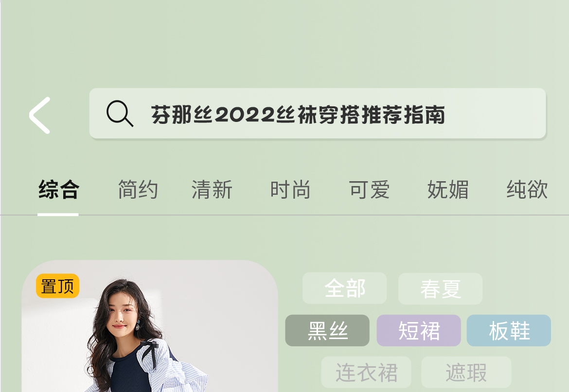569x392 pixels.
Task: Switch to the 综合 tab
Action: pyautogui.click(x=58, y=189)
